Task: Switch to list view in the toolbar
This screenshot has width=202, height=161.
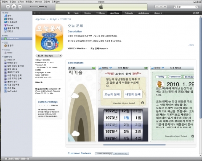Action: (157, 7)
